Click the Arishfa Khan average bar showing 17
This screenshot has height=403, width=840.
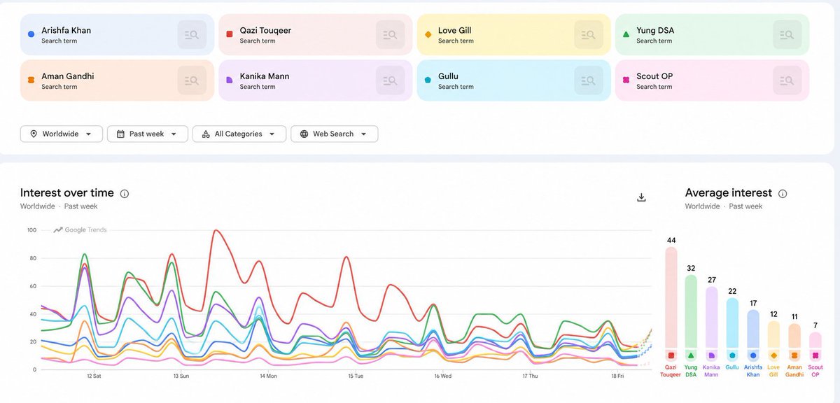753,336
